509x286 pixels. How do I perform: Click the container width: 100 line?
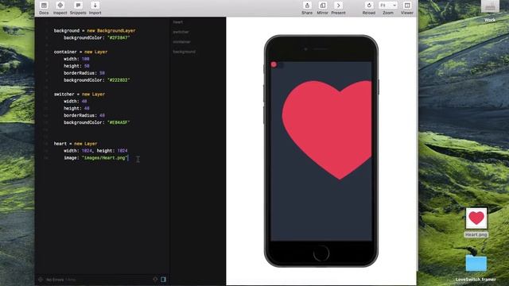[76, 59]
